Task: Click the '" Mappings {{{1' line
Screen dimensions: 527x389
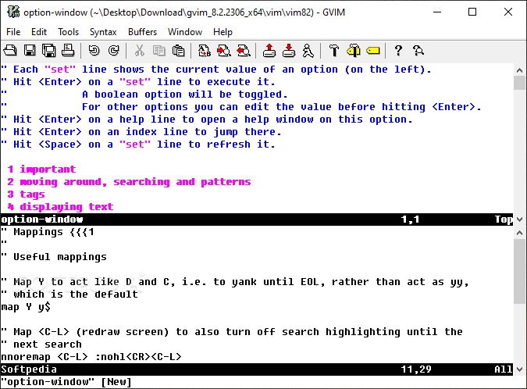Action: [x=48, y=232]
